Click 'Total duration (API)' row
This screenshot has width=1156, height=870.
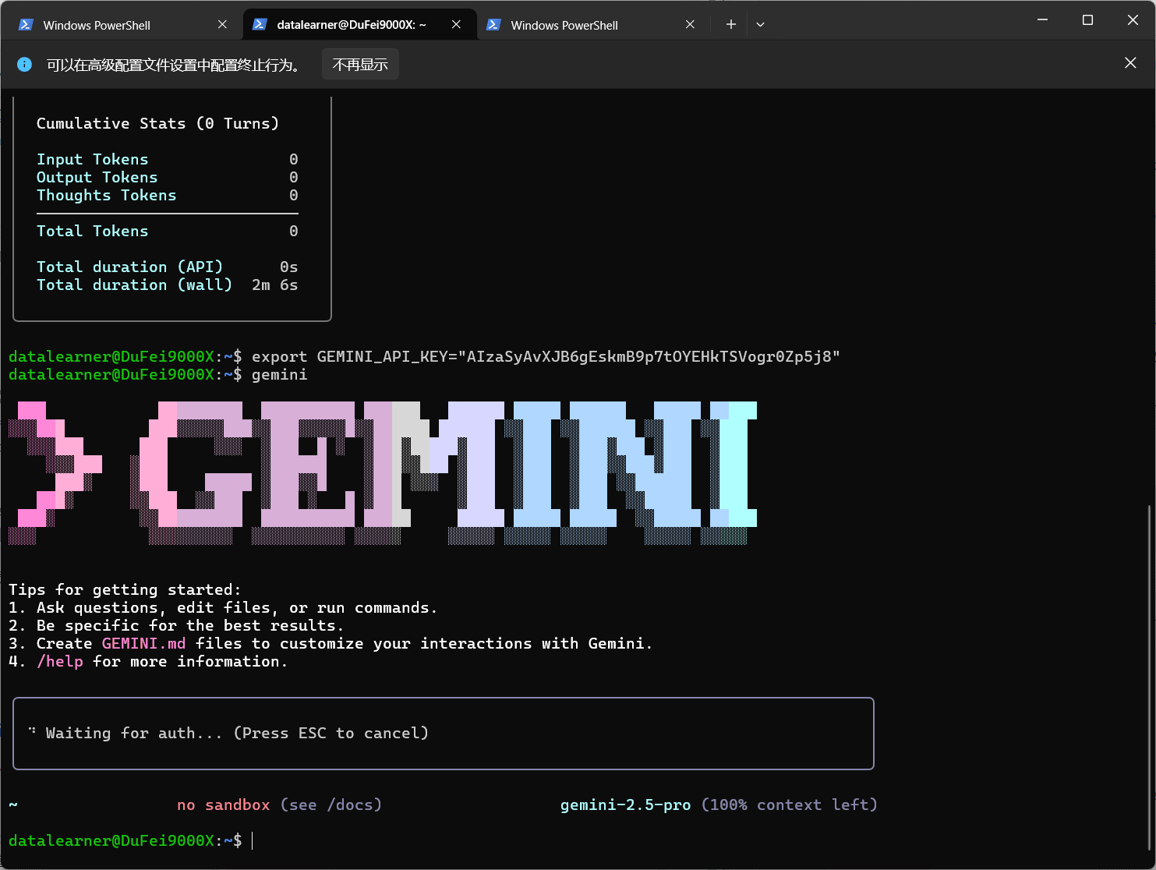(x=167, y=267)
